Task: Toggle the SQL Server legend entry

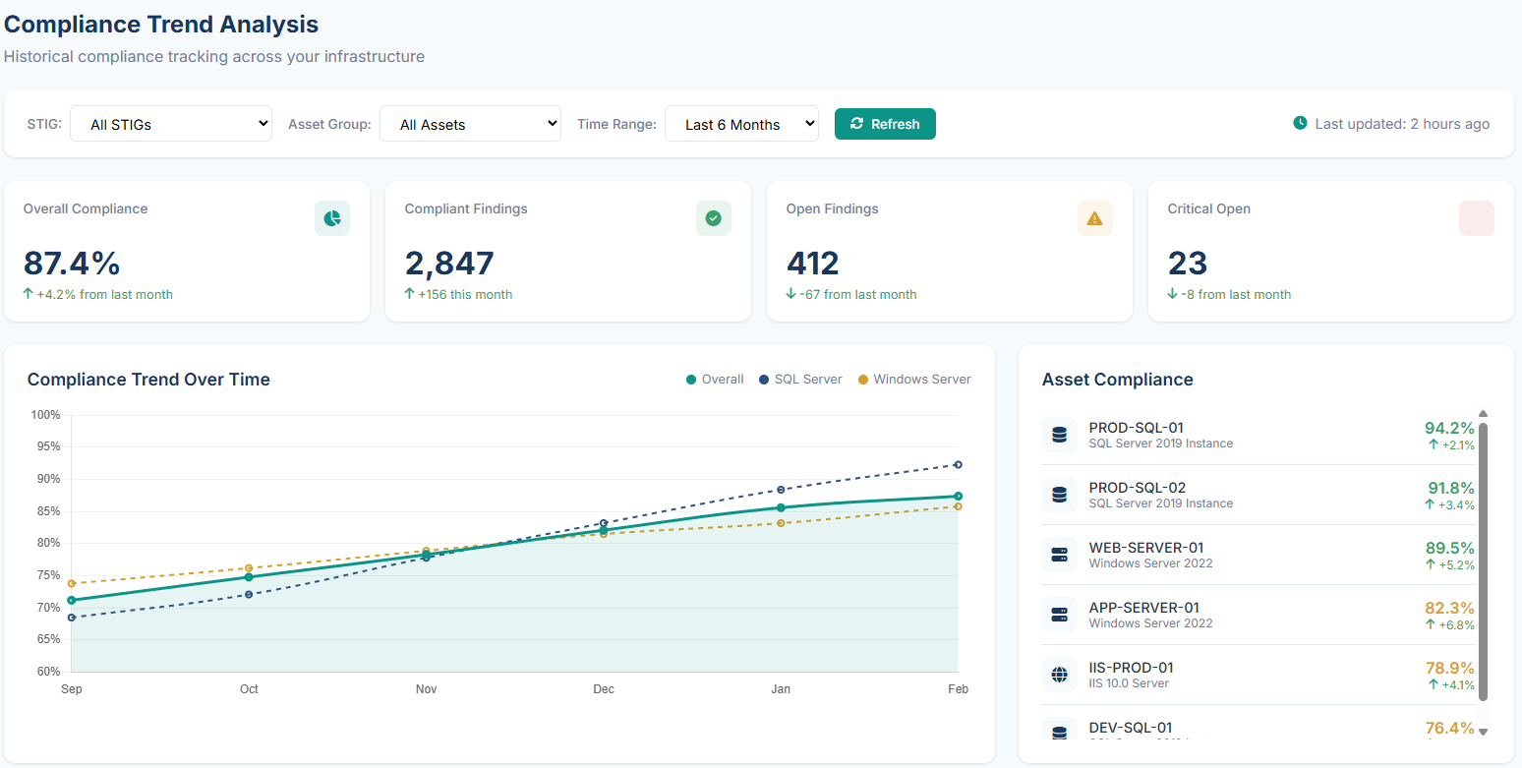Action: pos(799,380)
